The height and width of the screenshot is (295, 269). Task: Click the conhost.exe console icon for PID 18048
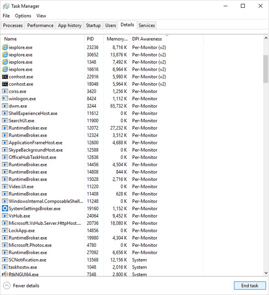tap(5, 84)
